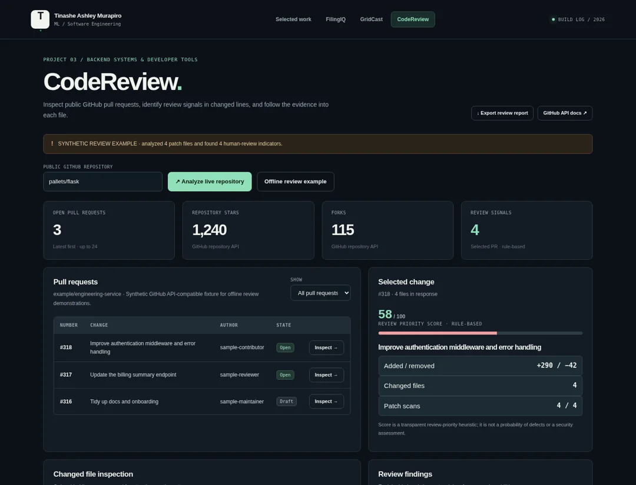Click 'Update the billing summary endpoint' text

[133, 375]
